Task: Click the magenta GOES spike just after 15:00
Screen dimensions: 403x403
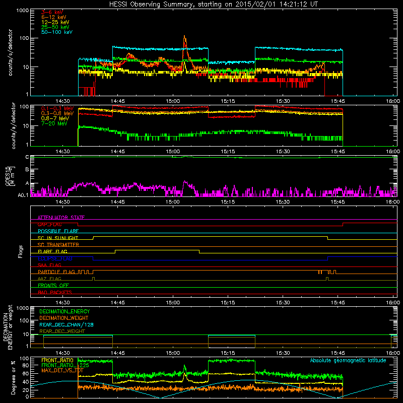Action: [x=185, y=183]
